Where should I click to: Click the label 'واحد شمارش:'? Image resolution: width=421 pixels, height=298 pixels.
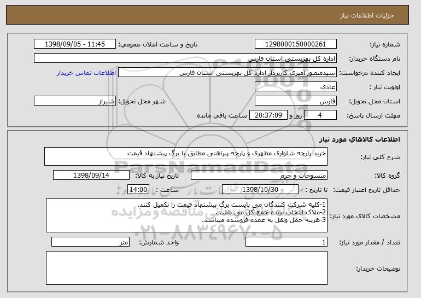[x=159, y=243]
